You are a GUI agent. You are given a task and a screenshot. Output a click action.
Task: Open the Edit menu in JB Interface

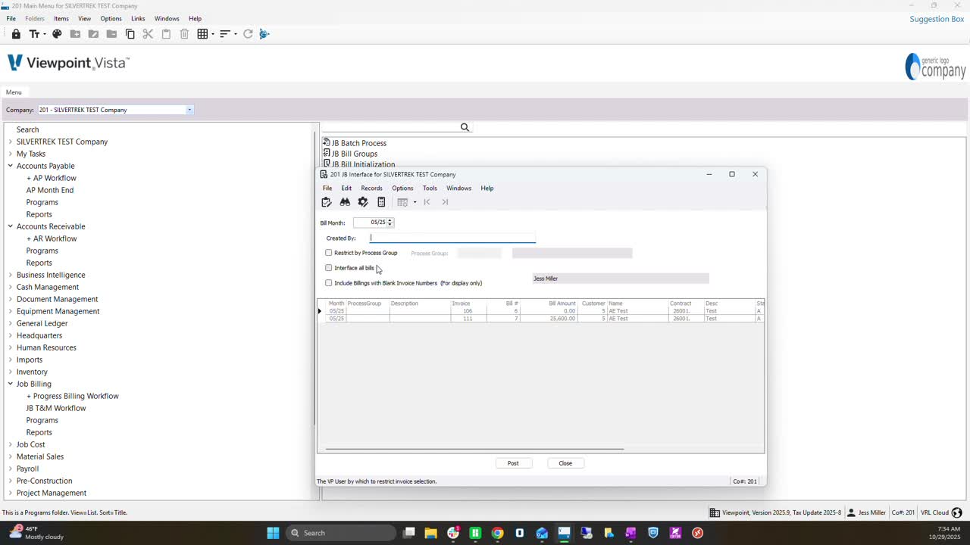[x=346, y=188]
